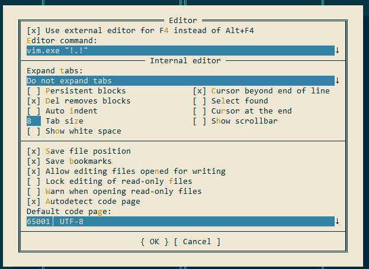This screenshot has width=369, height=269.
Task: Check the Select found option
Action: click(x=200, y=101)
